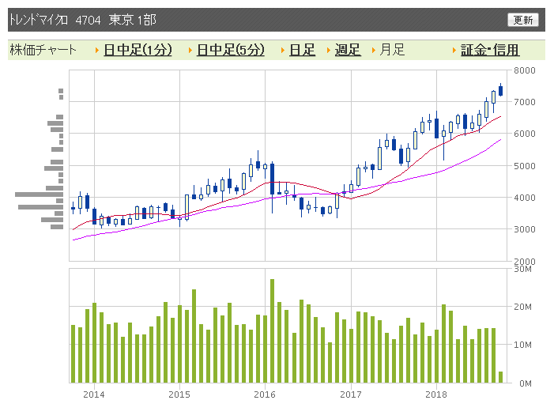Click the 8000 price axis label

pyautogui.click(x=524, y=70)
